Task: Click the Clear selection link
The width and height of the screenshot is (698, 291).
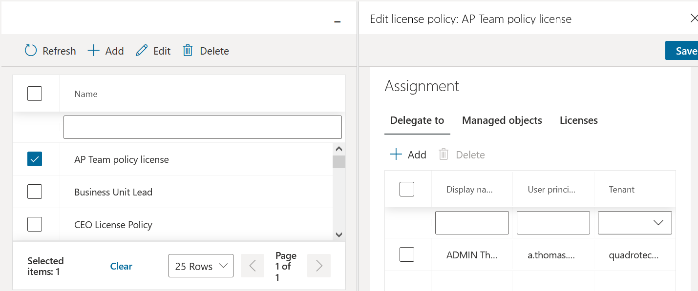Action: 121,266
